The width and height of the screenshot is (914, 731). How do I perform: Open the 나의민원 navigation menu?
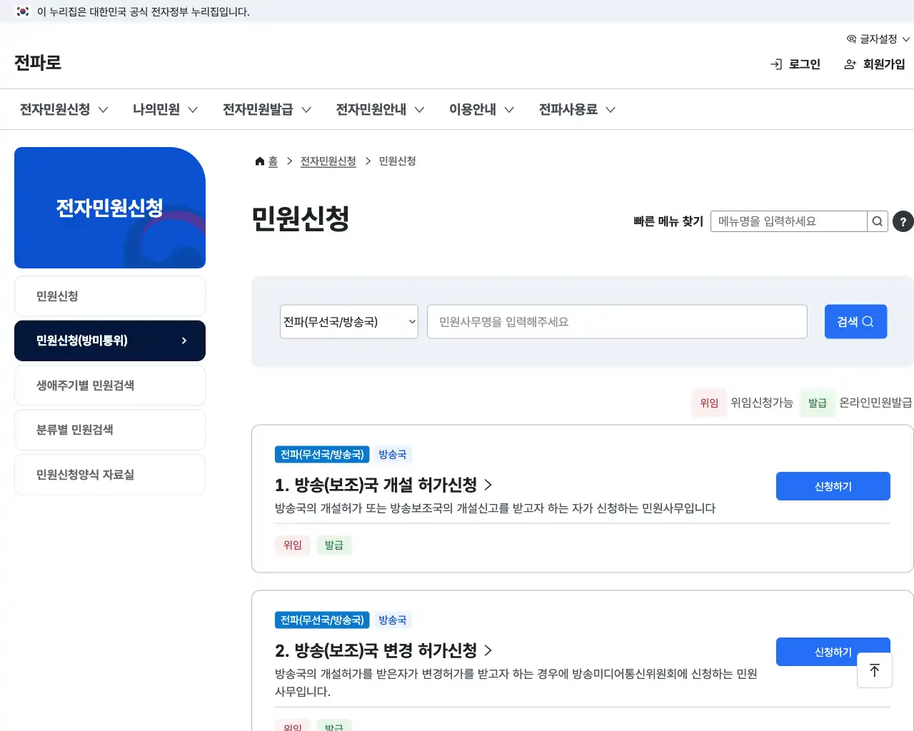click(165, 109)
